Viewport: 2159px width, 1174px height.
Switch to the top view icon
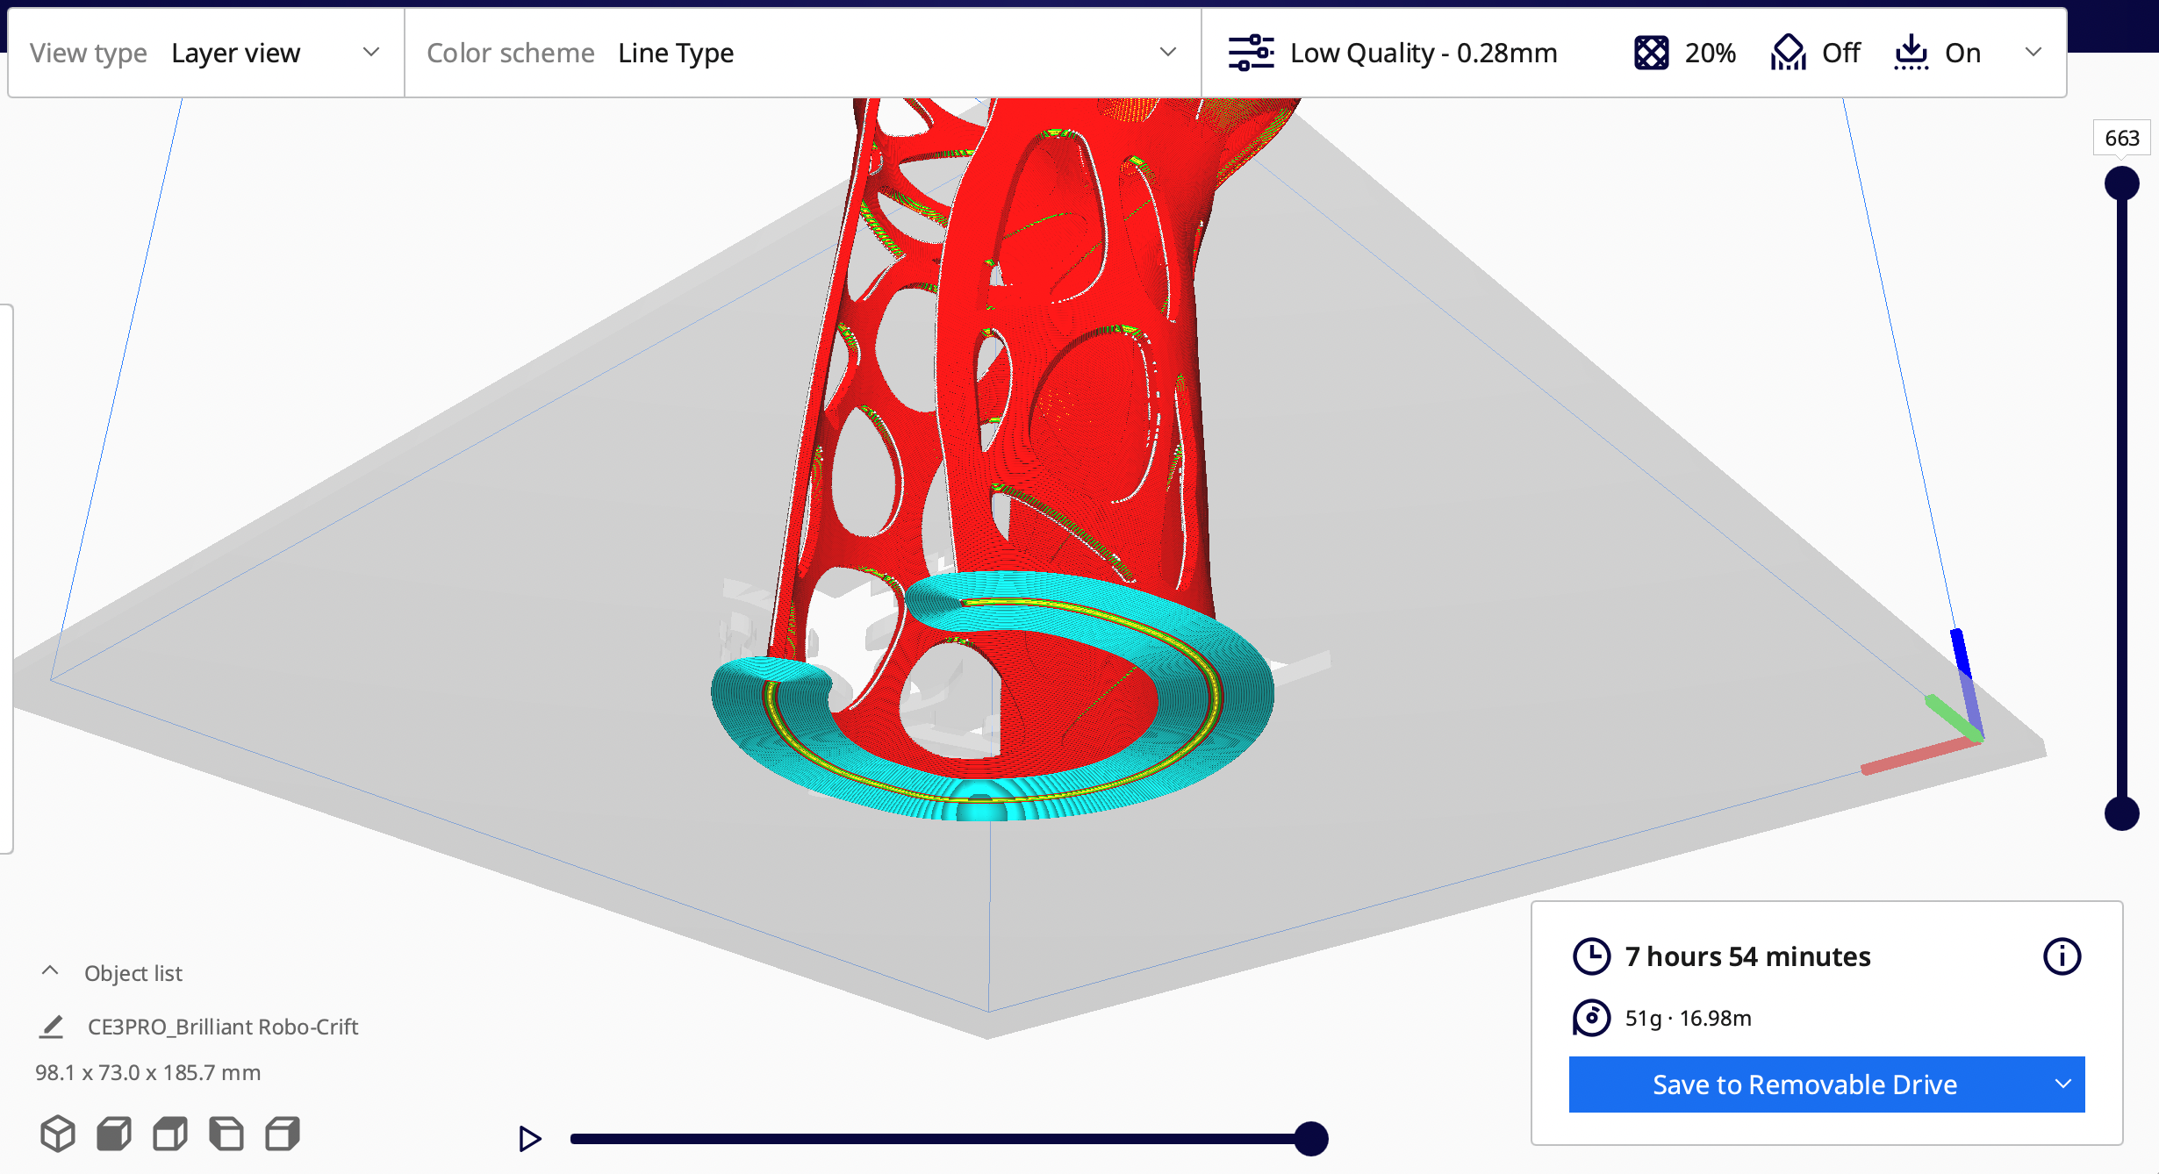[170, 1133]
